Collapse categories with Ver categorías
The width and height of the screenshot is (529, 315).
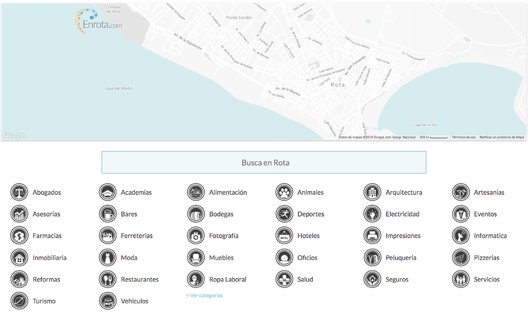pyautogui.click(x=205, y=295)
